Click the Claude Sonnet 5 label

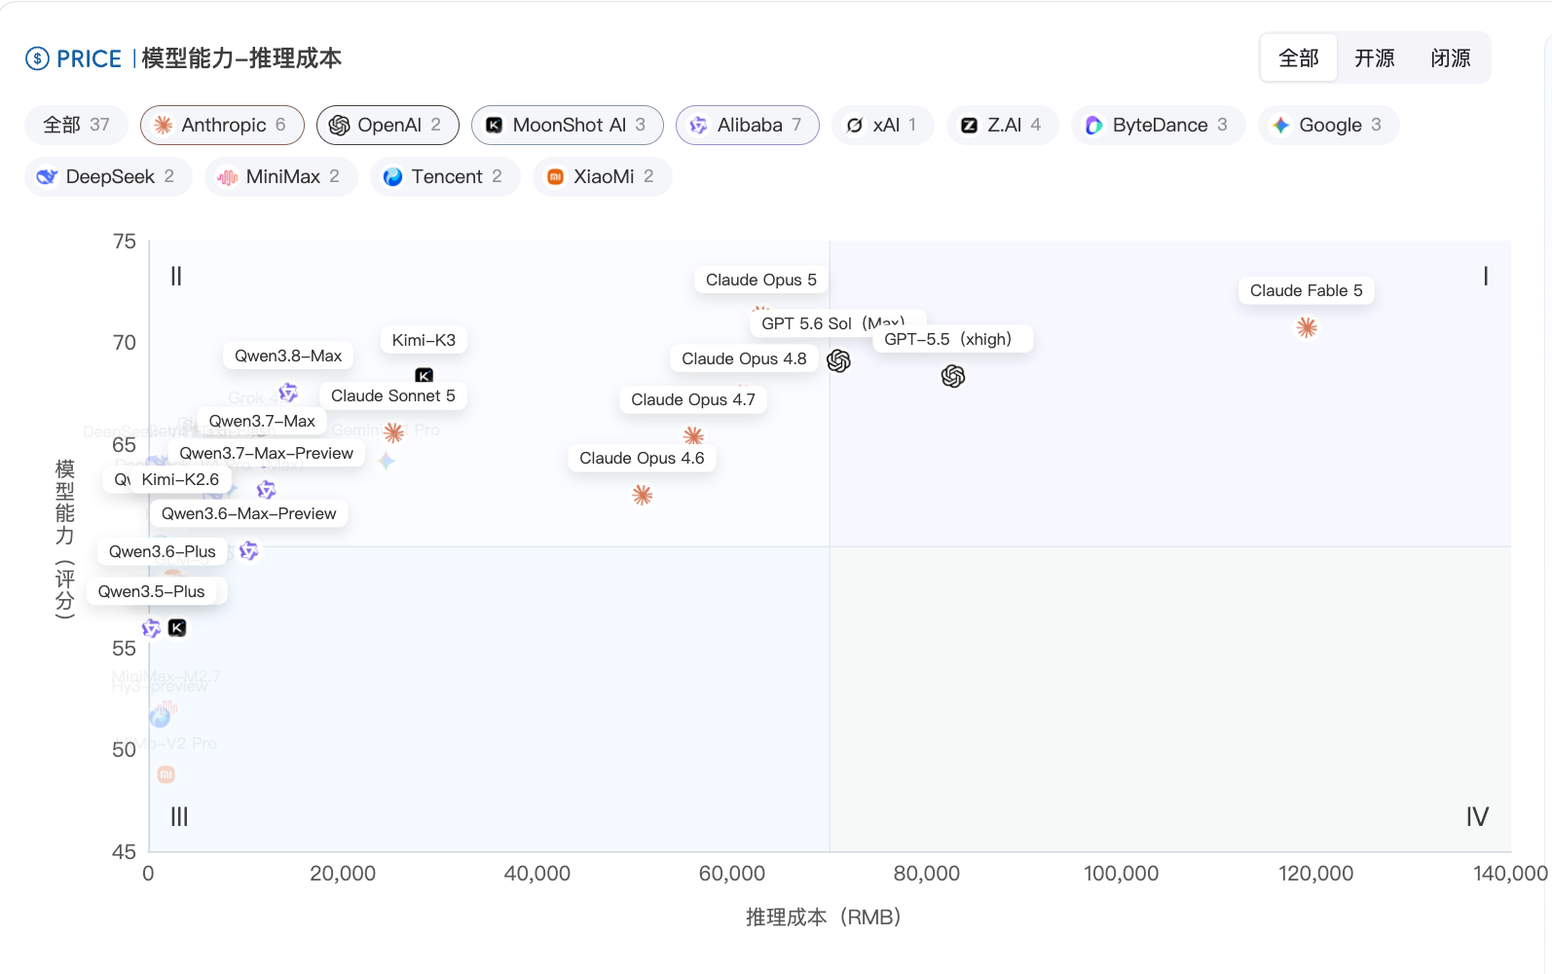tap(393, 395)
